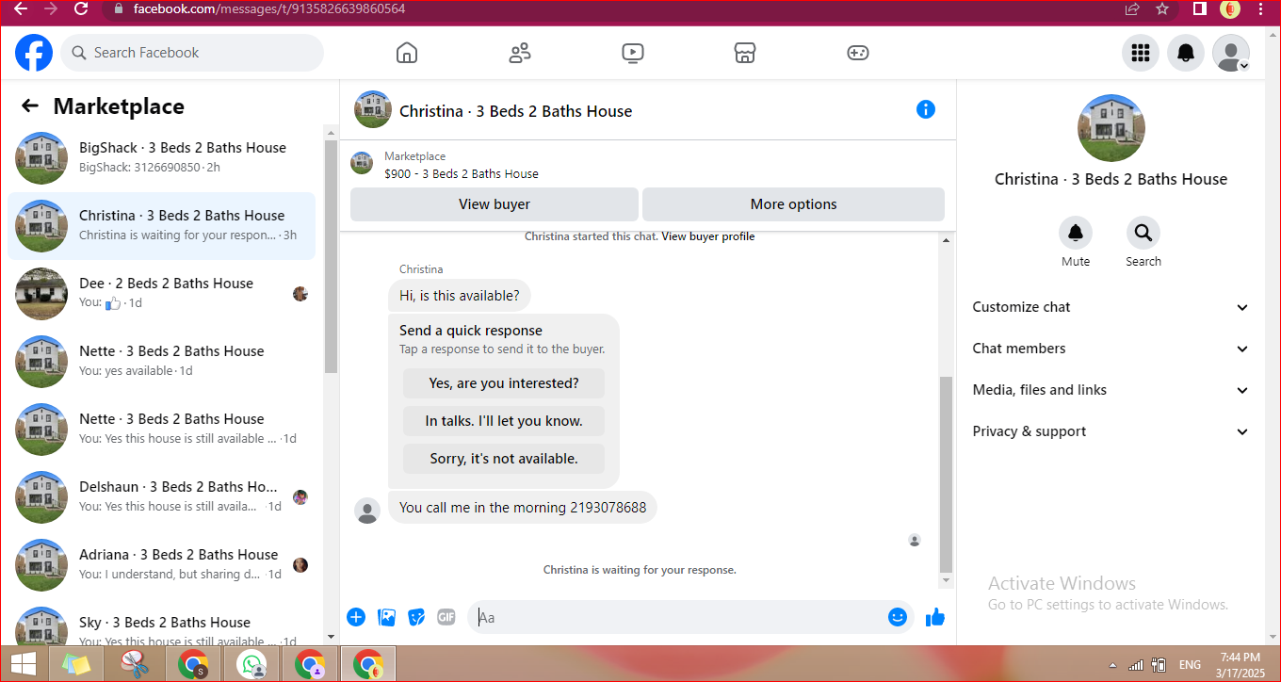Image resolution: width=1281 pixels, height=682 pixels.
Task: Open the Dee 2 Beds 2 Baths conversation
Action: [x=162, y=294]
